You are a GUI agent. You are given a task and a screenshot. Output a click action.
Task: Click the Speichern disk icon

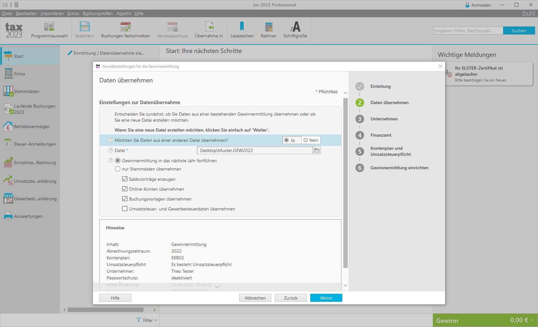(85, 27)
